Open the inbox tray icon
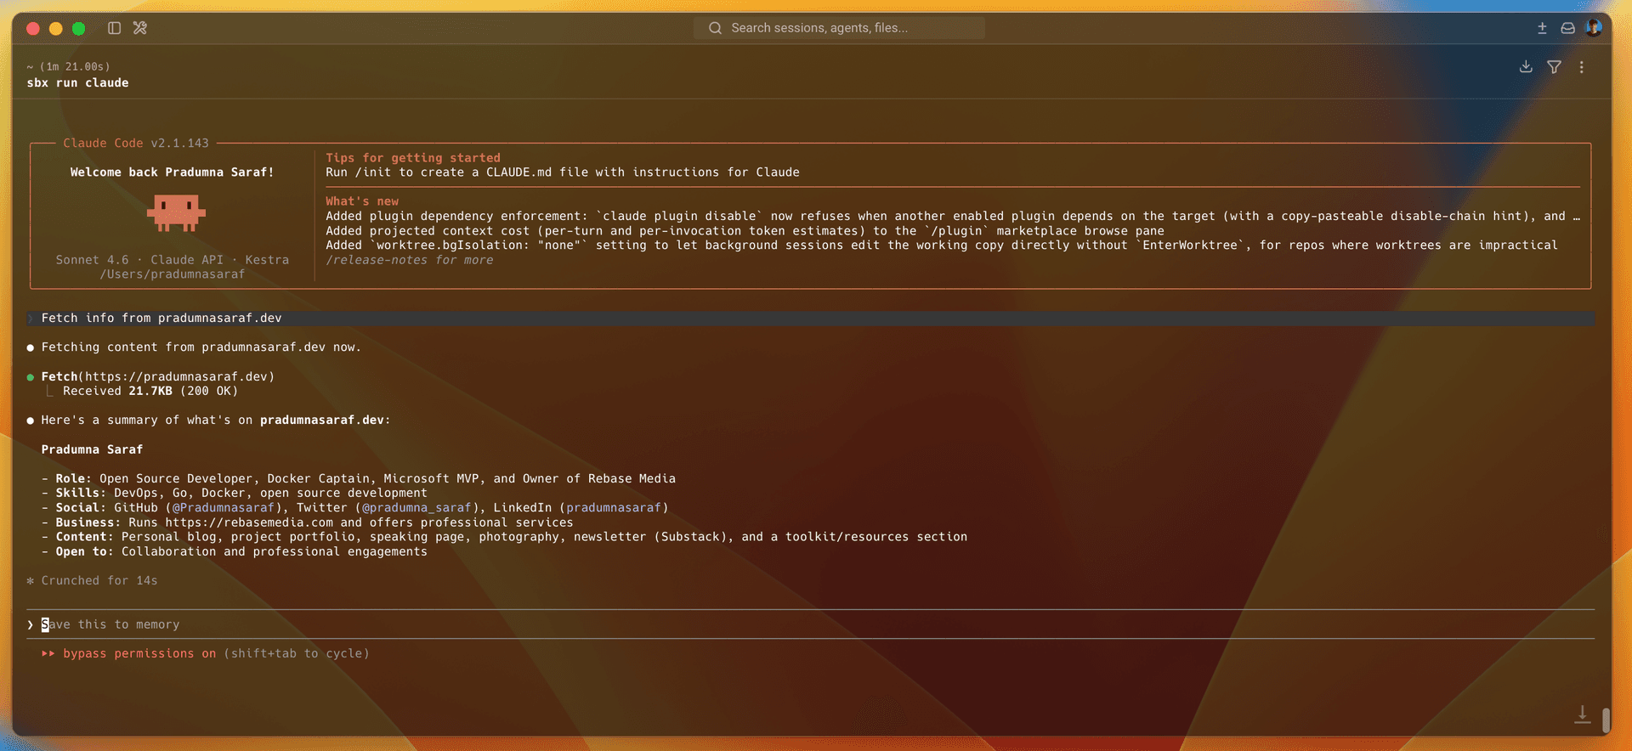Viewport: 1632px width, 751px height. (x=1567, y=28)
